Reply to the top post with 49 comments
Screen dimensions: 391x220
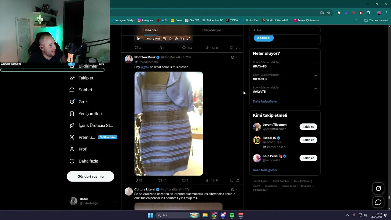pos(138,48)
